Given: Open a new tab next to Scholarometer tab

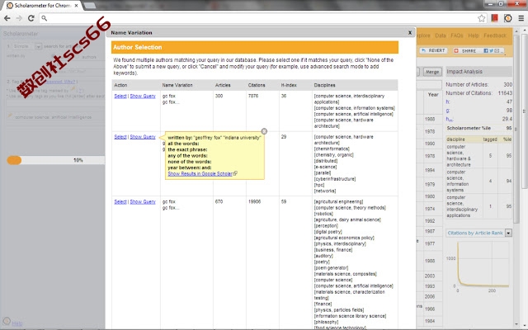Looking at the screenshot, I should click(x=89, y=6).
